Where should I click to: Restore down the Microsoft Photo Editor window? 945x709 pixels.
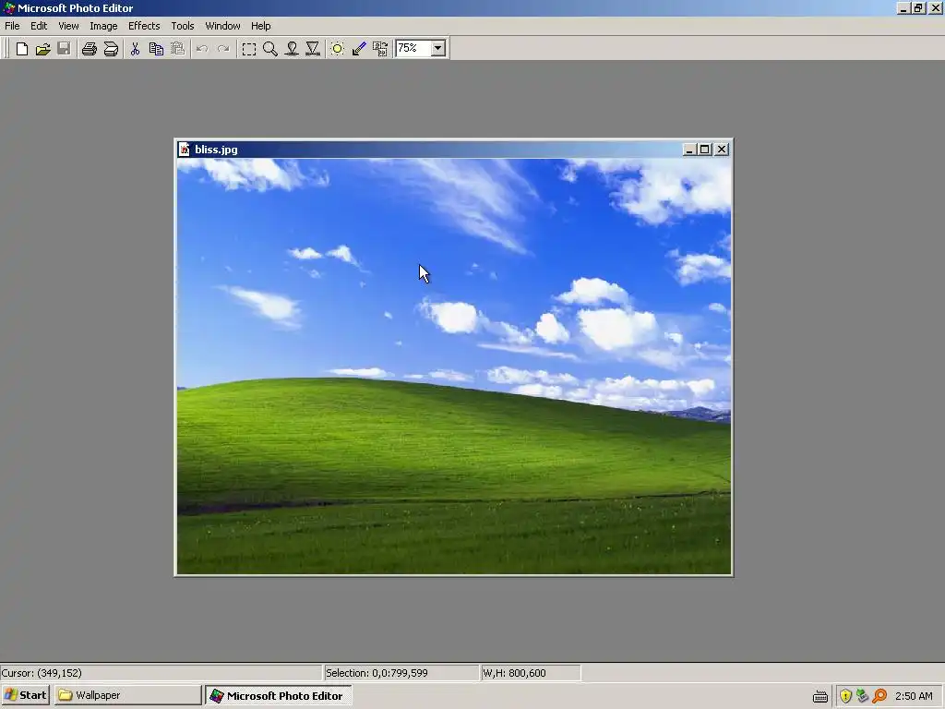[918, 8]
